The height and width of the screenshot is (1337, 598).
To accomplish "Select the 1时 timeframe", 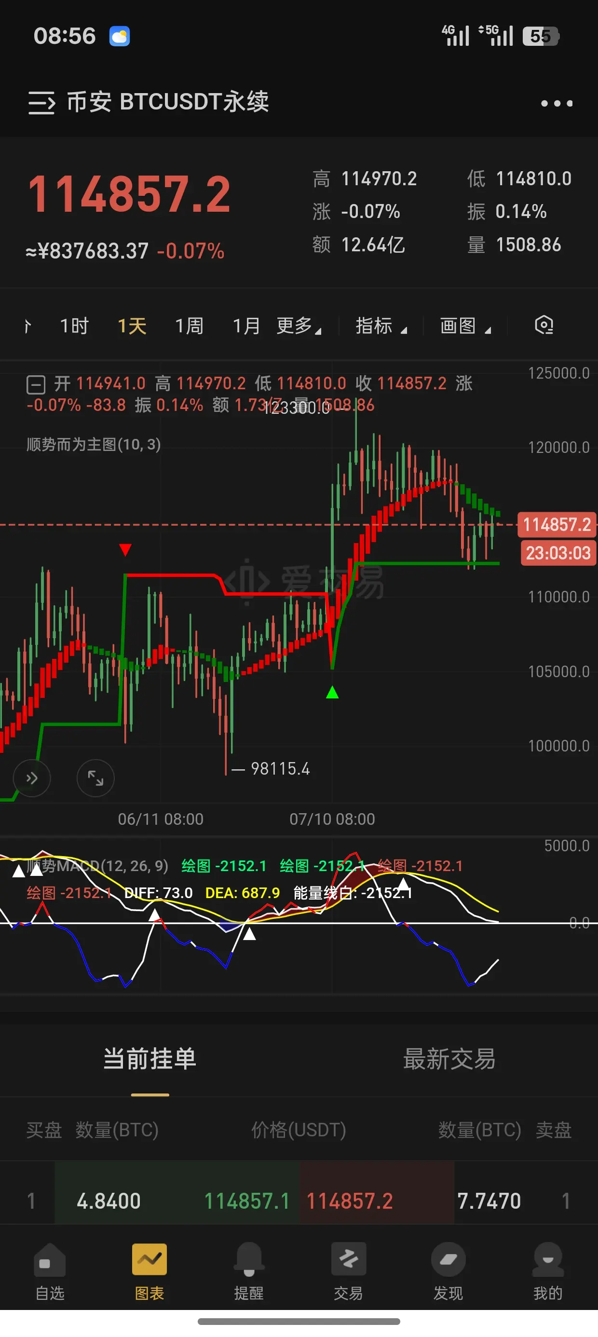I will pos(74,326).
